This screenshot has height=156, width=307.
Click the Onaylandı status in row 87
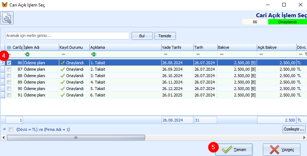[x=75, y=69]
